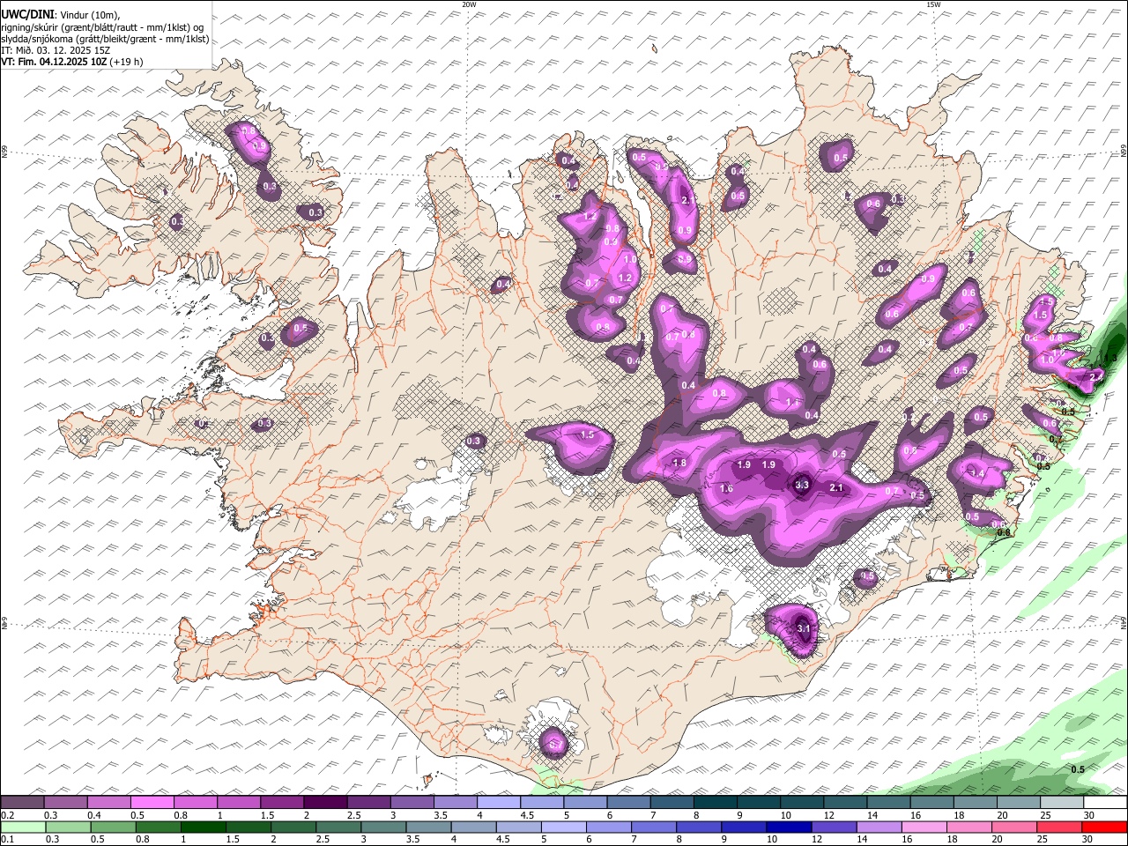
Task: Click the palest green swatch starting at 0.1
Action: 22,827
